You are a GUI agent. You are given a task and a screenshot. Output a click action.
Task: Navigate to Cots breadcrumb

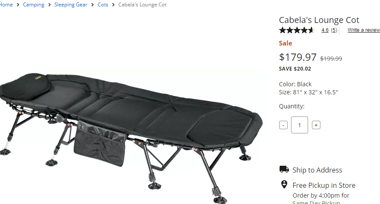pyautogui.click(x=103, y=5)
